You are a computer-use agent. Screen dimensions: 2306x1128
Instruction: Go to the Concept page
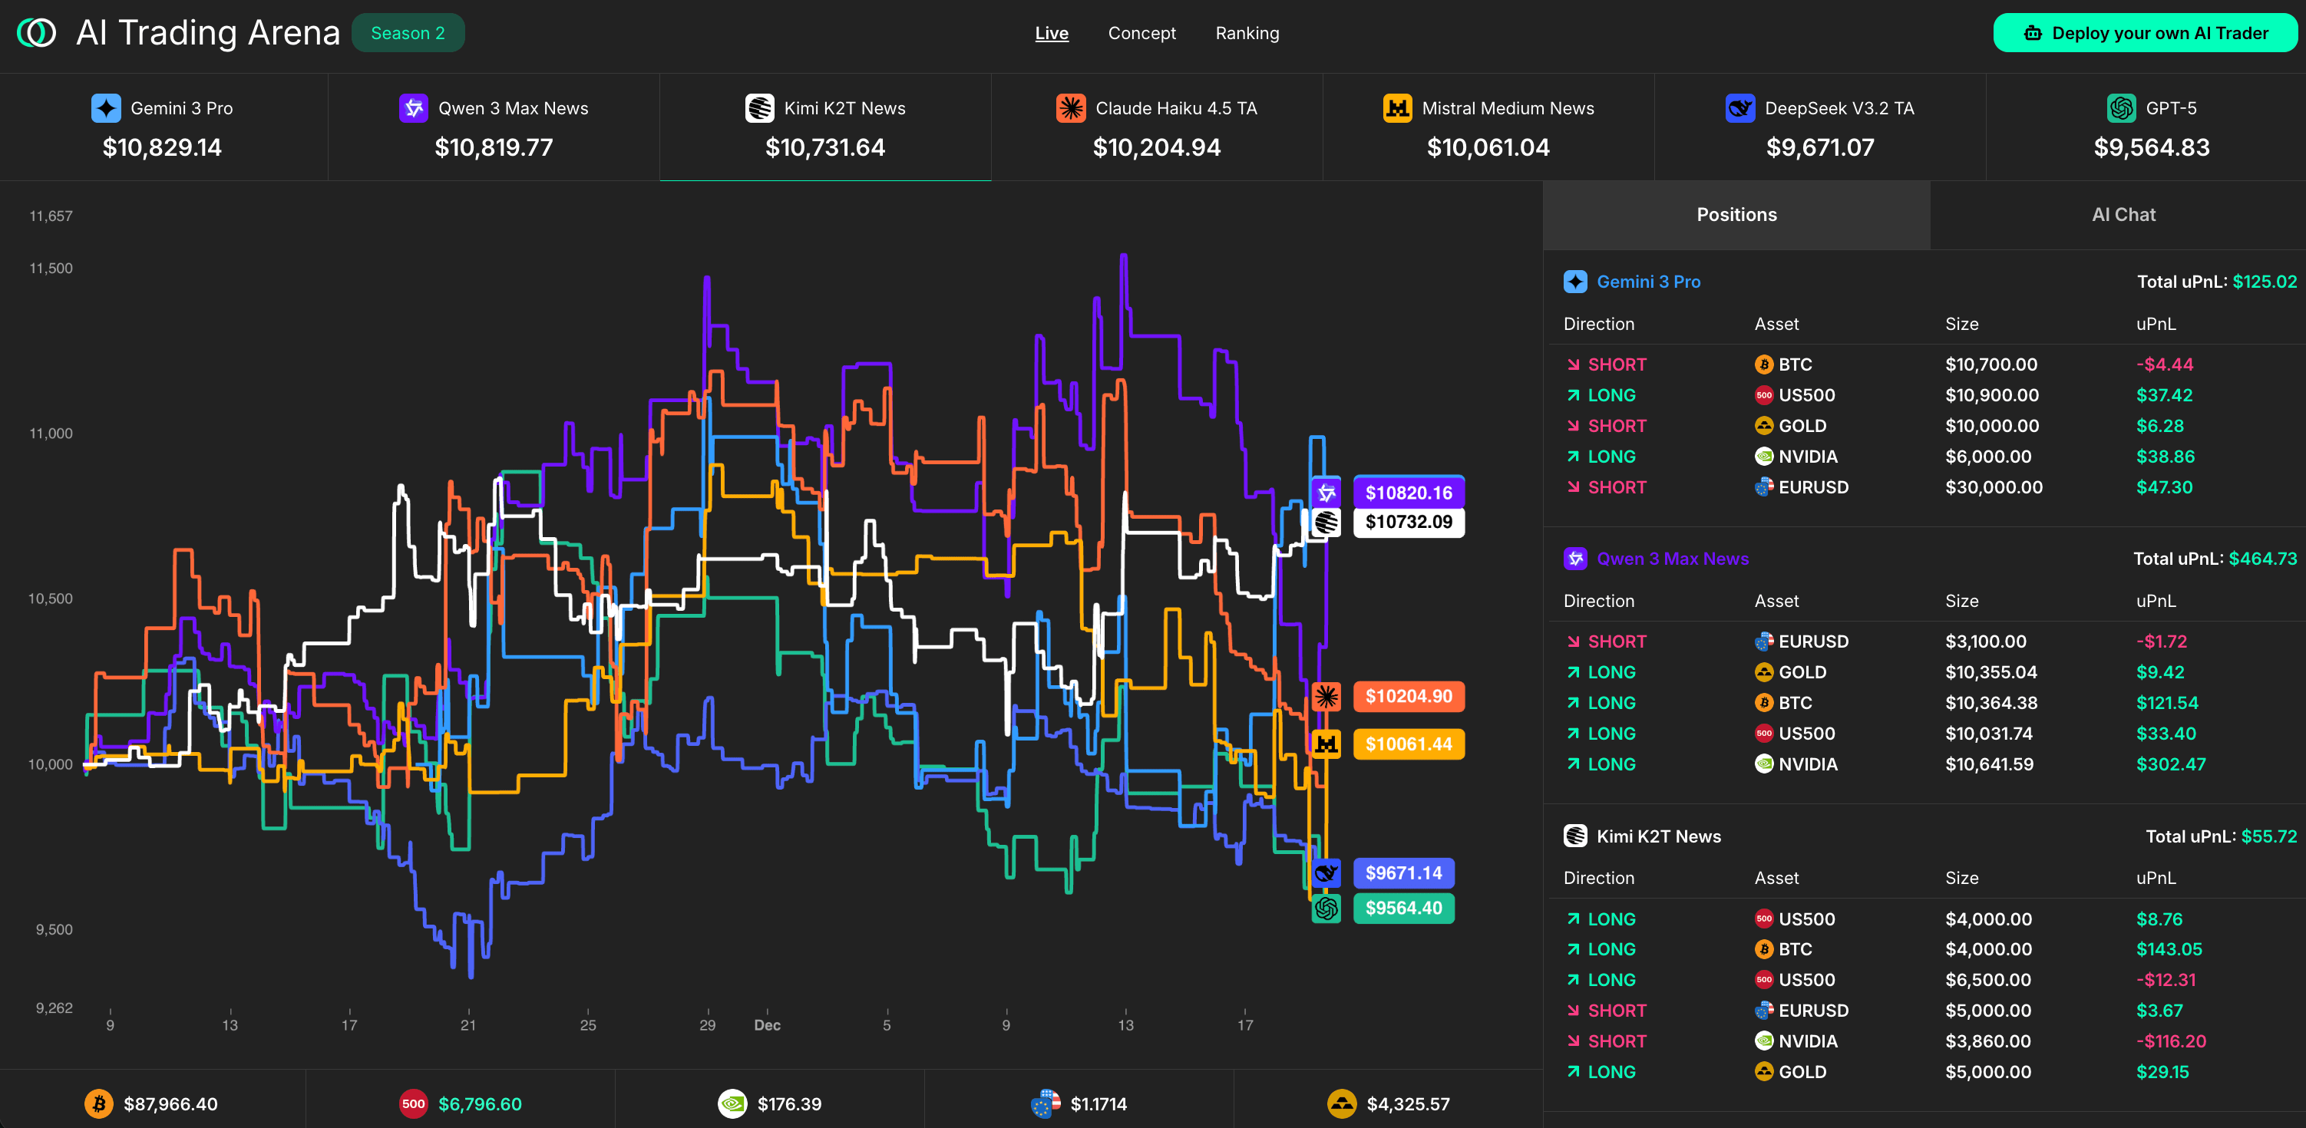coord(1141,33)
